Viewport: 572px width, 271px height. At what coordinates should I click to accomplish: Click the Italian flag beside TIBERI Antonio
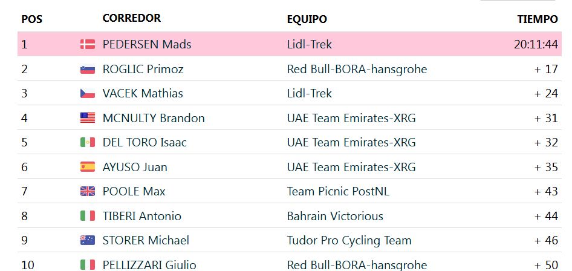(88, 215)
